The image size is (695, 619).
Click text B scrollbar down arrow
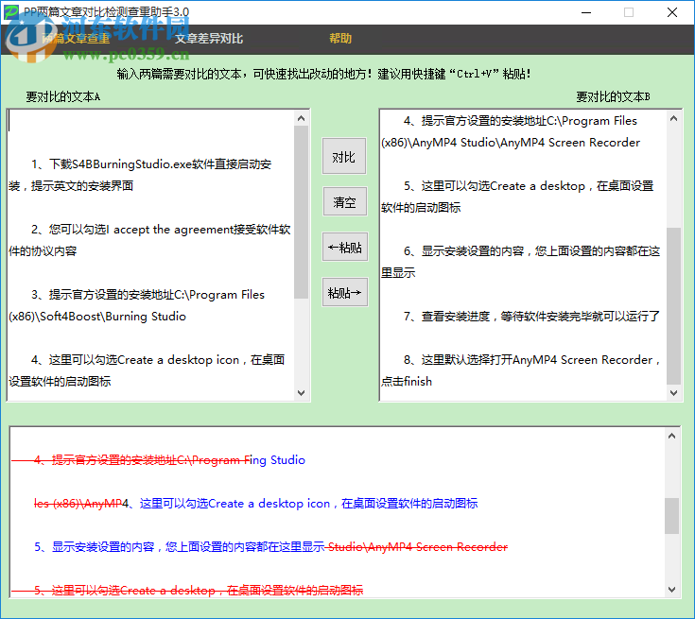[x=673, y=392]
